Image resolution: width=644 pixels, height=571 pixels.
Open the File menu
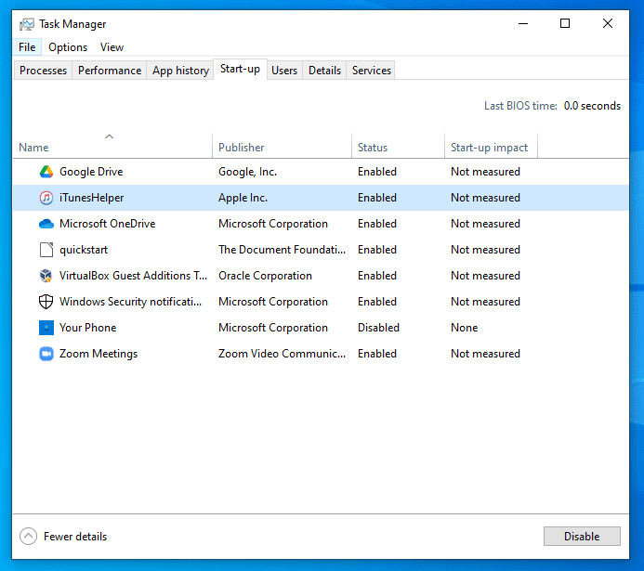tap(27, 47)
